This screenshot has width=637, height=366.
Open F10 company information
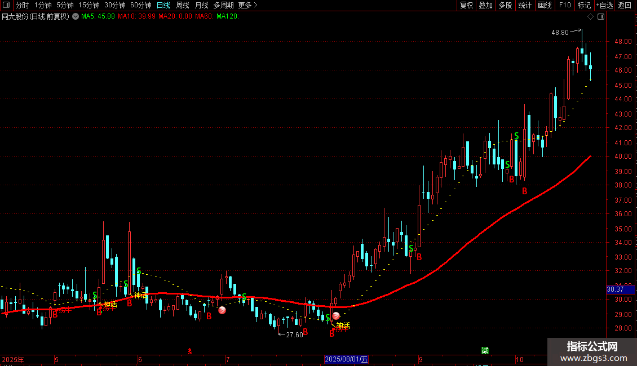tap(565, 5)
